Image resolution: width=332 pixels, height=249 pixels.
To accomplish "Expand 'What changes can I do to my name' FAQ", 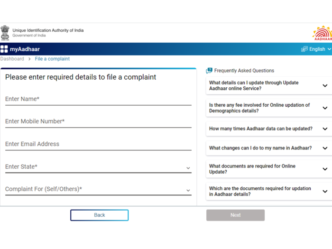I will [269, 148].
